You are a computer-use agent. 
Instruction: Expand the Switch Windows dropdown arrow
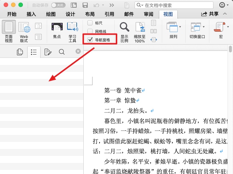pyautogui.click(x=204, y=27)
